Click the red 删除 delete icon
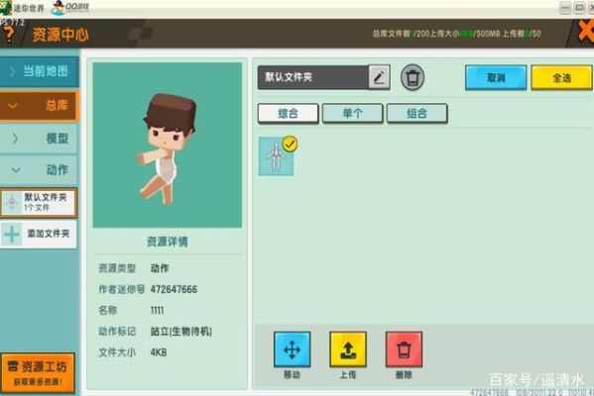594x396 pixels. click(404, 349)
